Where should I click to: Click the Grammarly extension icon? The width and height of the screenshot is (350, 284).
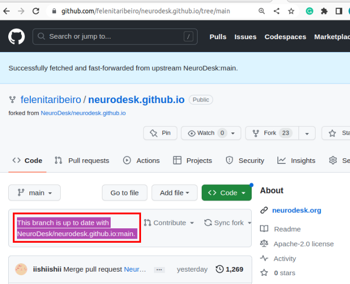tap(309, 11)
